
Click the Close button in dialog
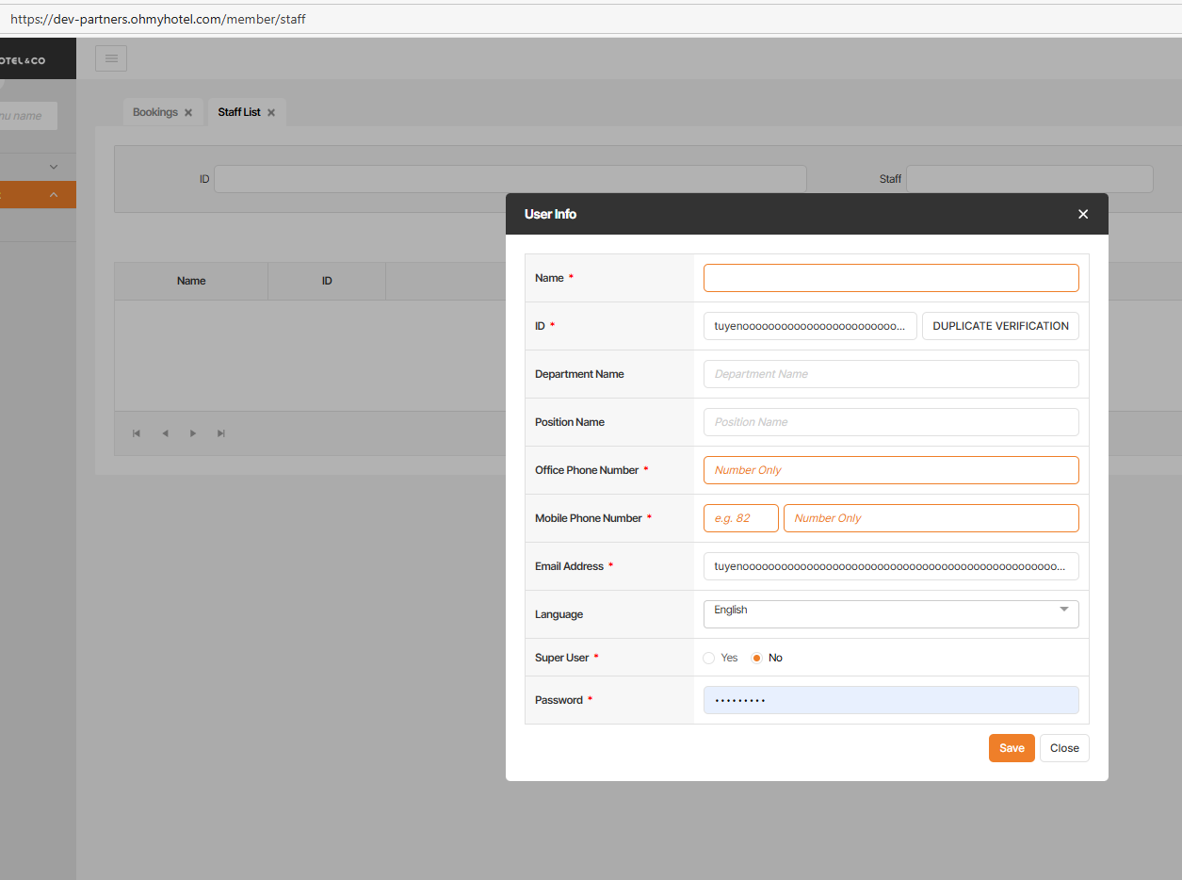pos(1064,748)
